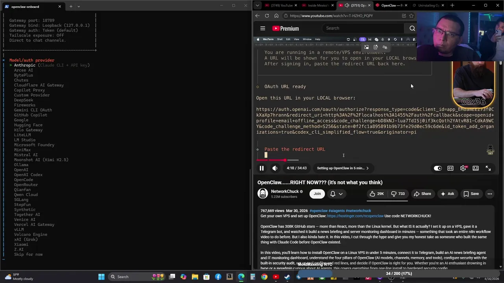
Task: Select 'xAI (Grok)' provider entry
Action: [x=26, y=239]
